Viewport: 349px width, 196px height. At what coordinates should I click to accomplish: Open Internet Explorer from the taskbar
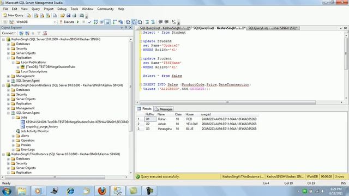(x=70, y=191)
